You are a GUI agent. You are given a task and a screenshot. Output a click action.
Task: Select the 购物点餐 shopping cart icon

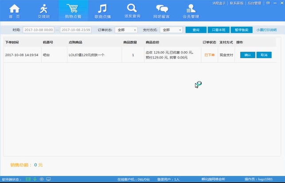[73, 8]
